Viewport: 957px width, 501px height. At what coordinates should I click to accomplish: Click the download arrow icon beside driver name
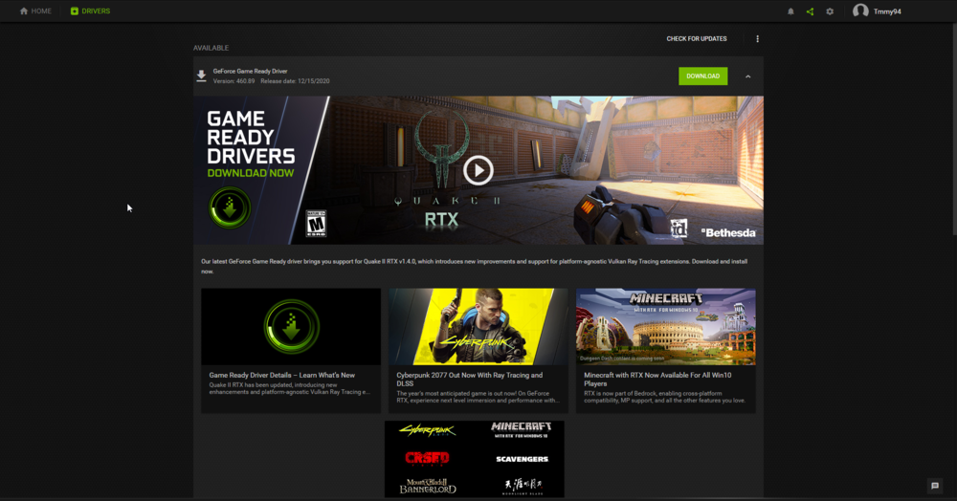tap(201, 76)
